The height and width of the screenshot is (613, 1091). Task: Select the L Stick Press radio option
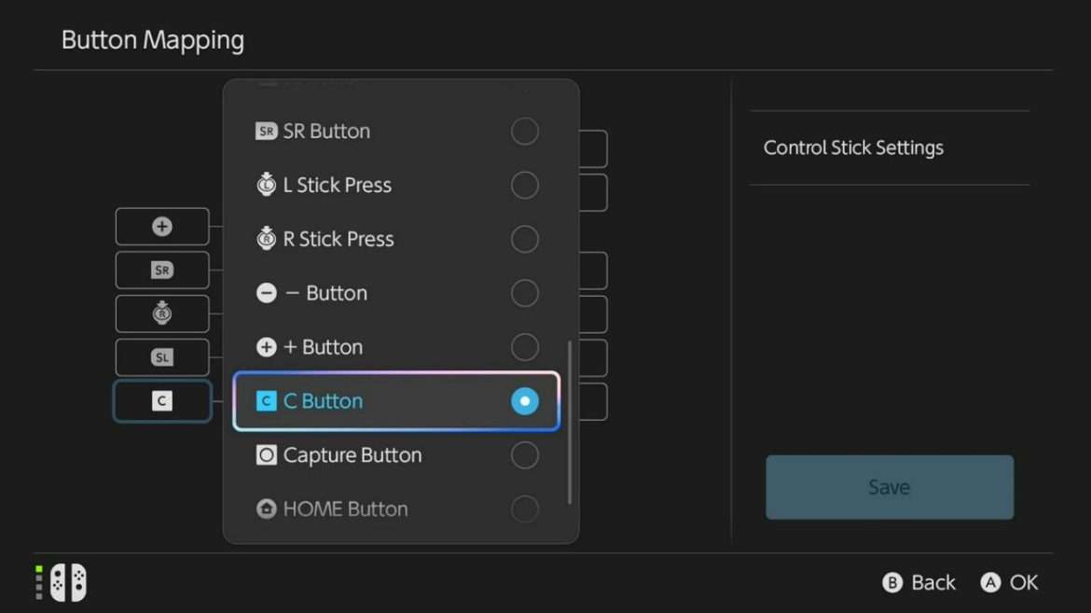pos(524,186)
